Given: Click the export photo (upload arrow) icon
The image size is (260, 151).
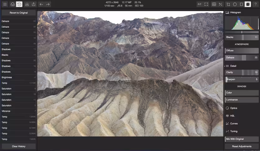Looking at the screenshot, I should pos(34,4).
